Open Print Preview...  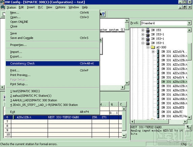pyautogui.click(x=52, y=75)
